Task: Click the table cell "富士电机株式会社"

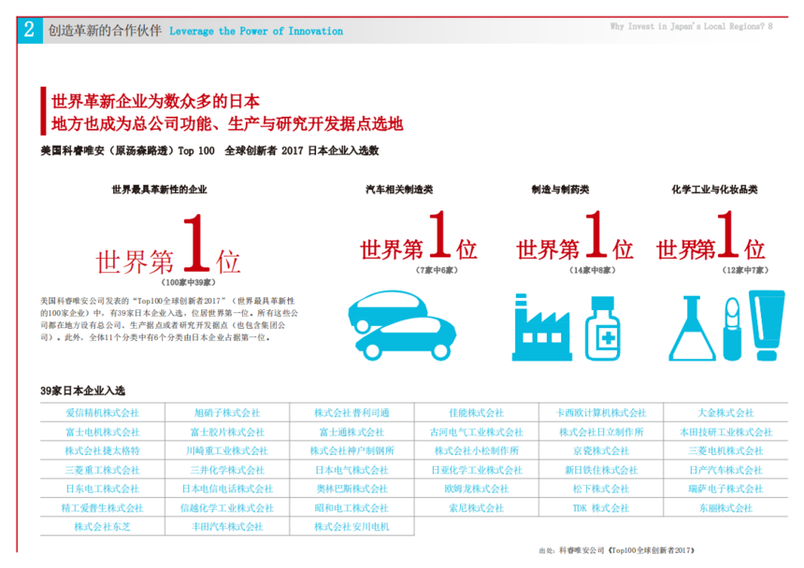Action: pos(103,432)
